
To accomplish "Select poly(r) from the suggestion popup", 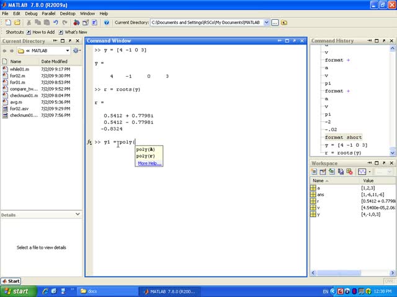I will (146, 156).
